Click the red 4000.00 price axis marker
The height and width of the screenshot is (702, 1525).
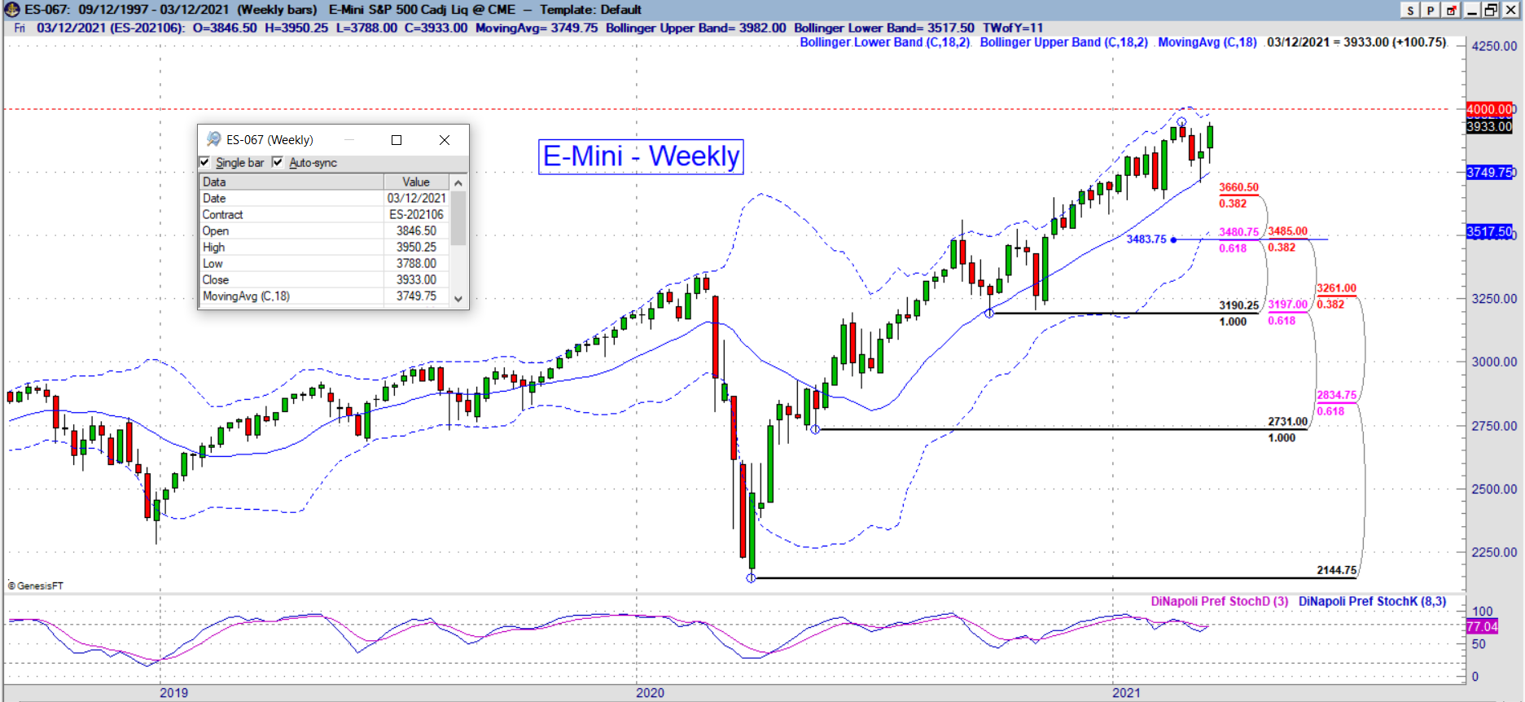coord(1489,109)
